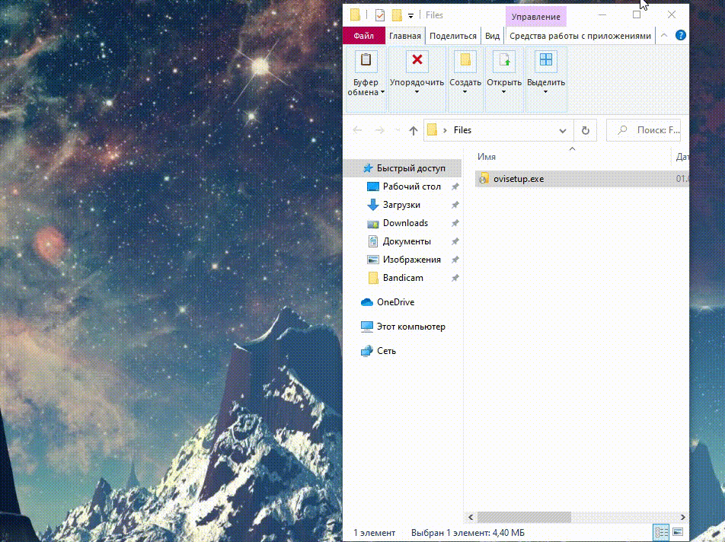Click the Открыть ribbon icon
This screenshot has width=725, height=542.
point(504,61)
